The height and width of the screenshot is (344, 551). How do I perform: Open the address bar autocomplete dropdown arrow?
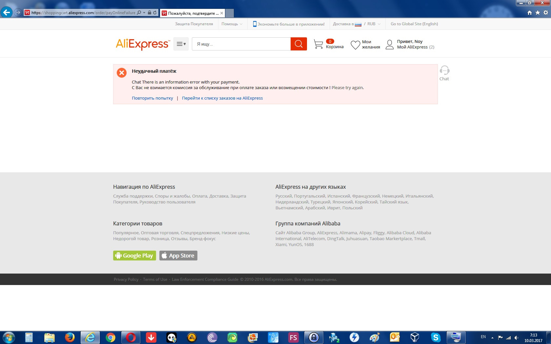tap(144, 13)
